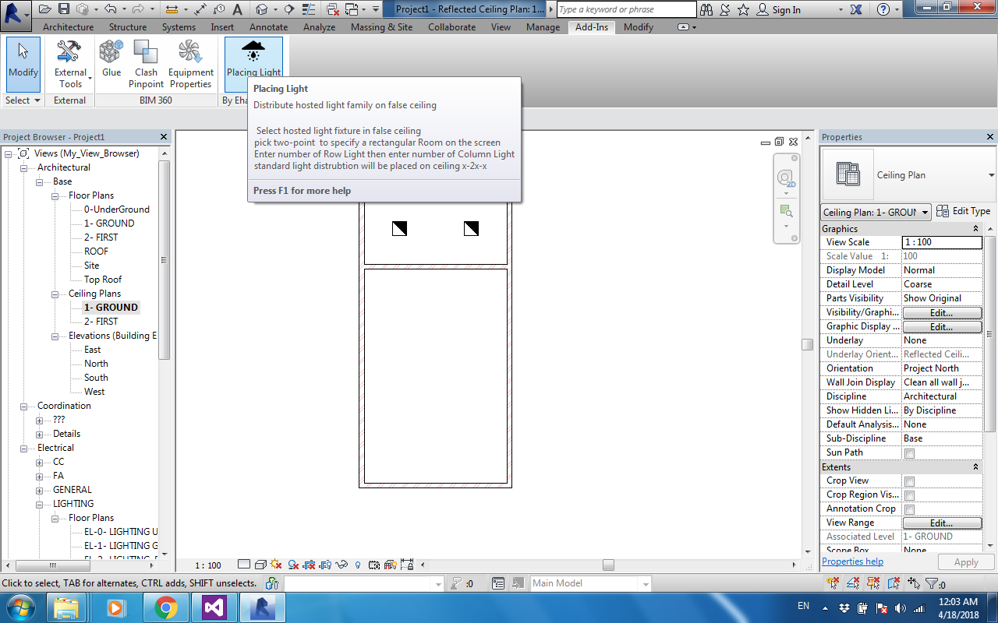Enable Annotation Crop checkbox

point(909,509)
